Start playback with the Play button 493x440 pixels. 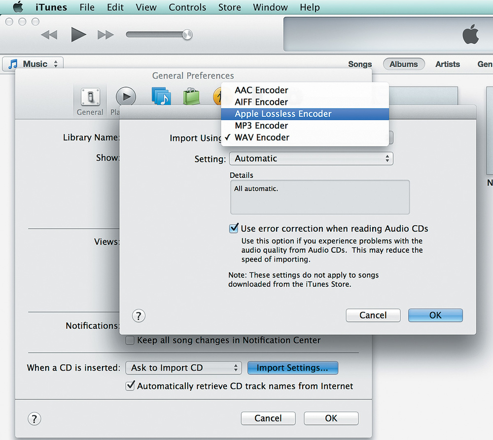(78, 34)
